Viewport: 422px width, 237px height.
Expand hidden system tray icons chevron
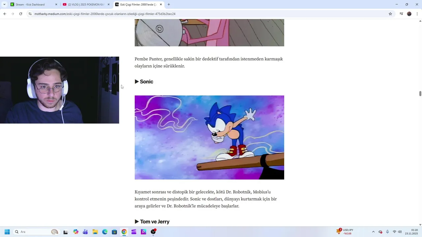373,232
